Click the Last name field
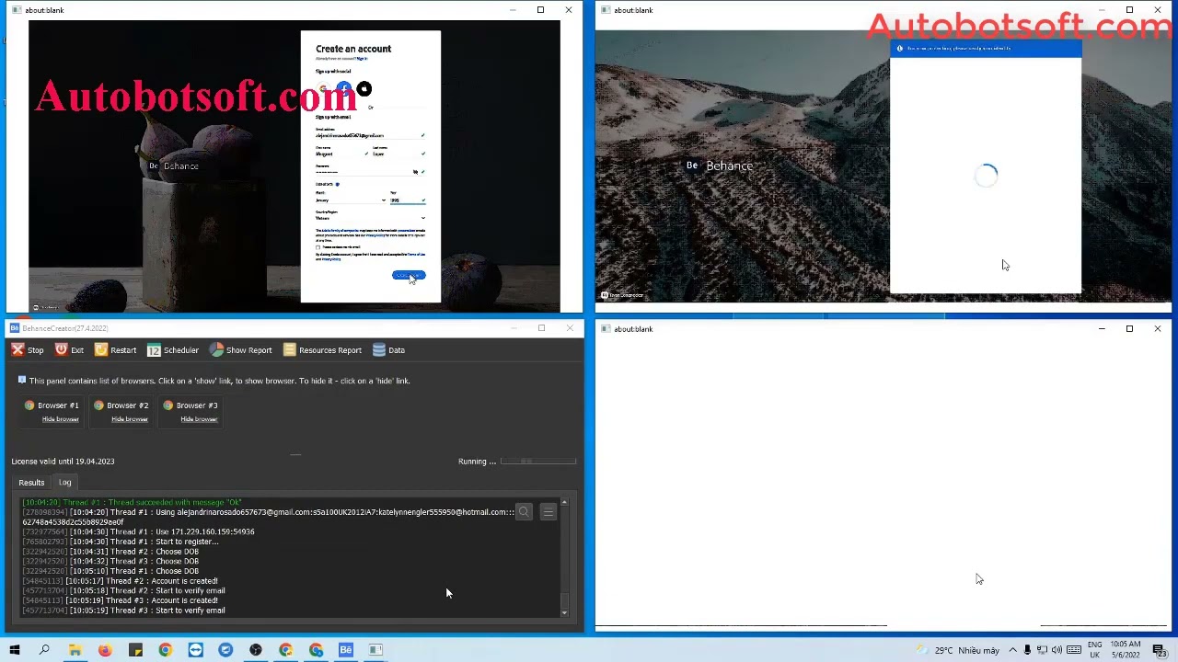The width and height of the screenshot is (1178, 662). [398, 154]
